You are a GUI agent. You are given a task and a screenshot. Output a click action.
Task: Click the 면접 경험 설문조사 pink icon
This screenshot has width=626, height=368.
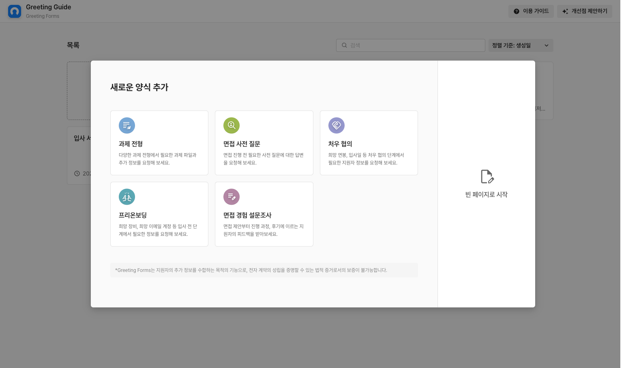pyautogui.click(x=232, y=197)
